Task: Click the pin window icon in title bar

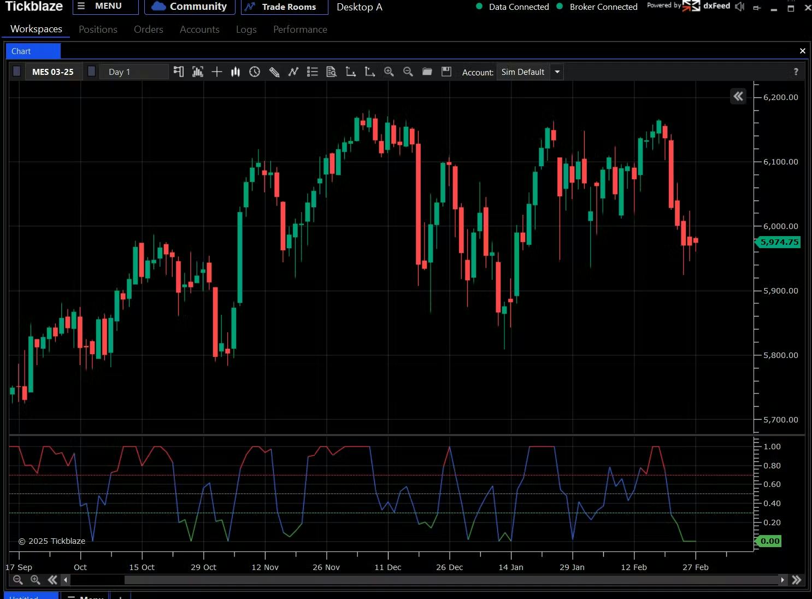Action: (757, 8)
